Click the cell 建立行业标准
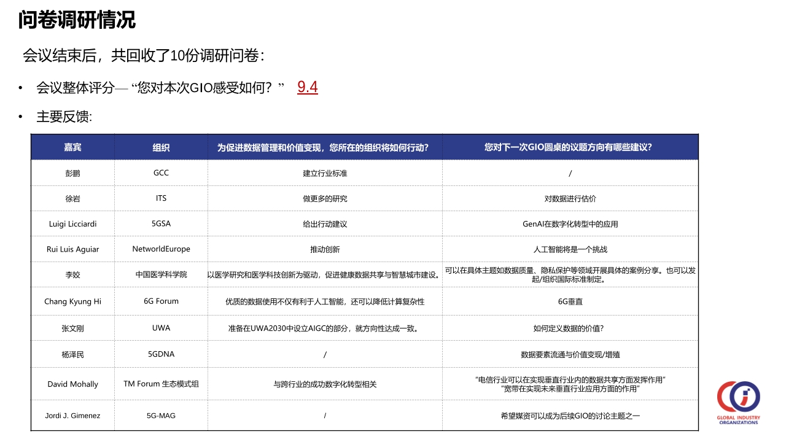This screenshot has height=442, width=786. click(325, 173)
